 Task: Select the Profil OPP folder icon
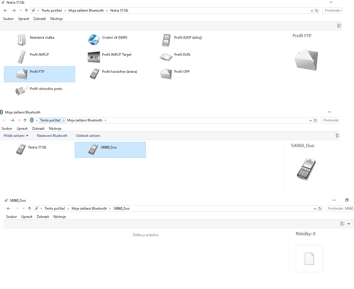pos(166,74)
